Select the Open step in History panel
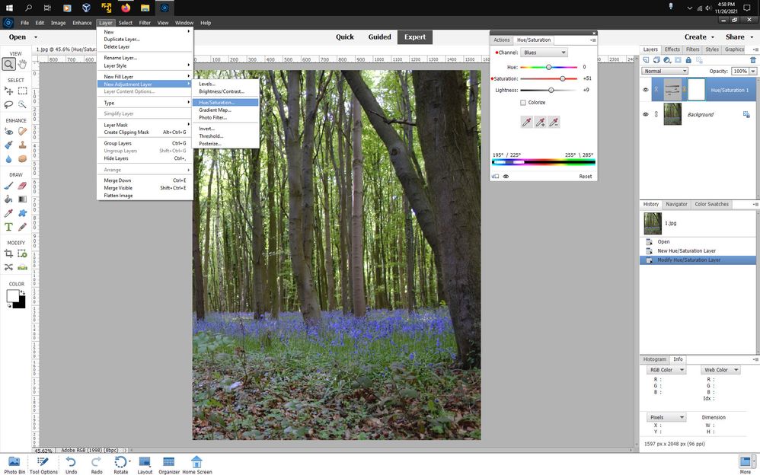 (663, 241)
